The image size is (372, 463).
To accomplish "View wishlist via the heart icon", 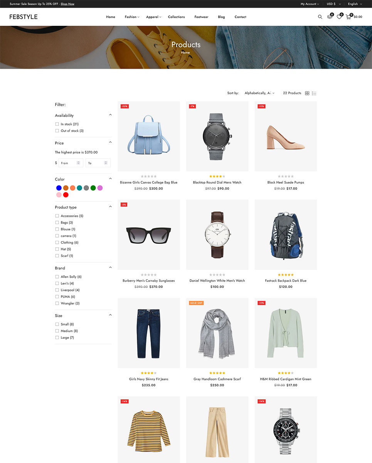I will [339, 17].
